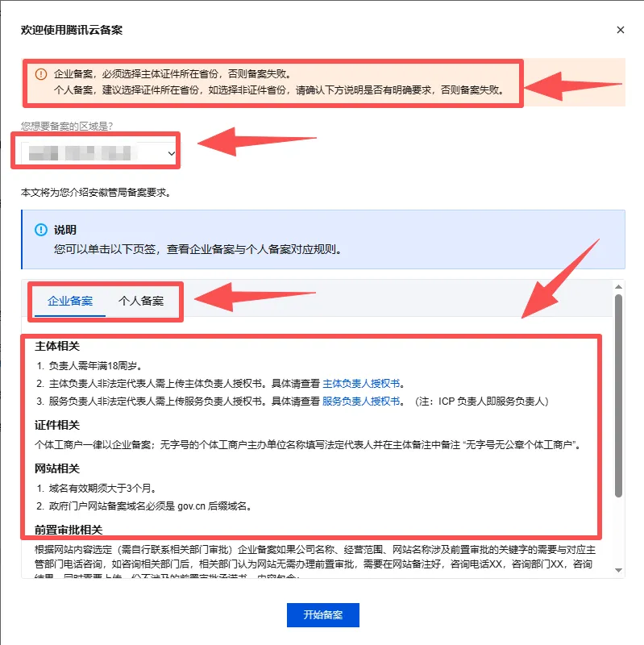Close the 欢迎使用腾讯云备案 dialog
644x645 pixels.
point(620,30)
